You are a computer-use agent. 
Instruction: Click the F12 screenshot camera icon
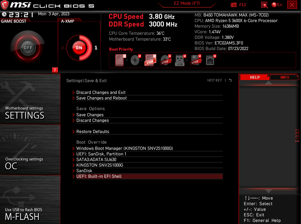tap(233, 5)
